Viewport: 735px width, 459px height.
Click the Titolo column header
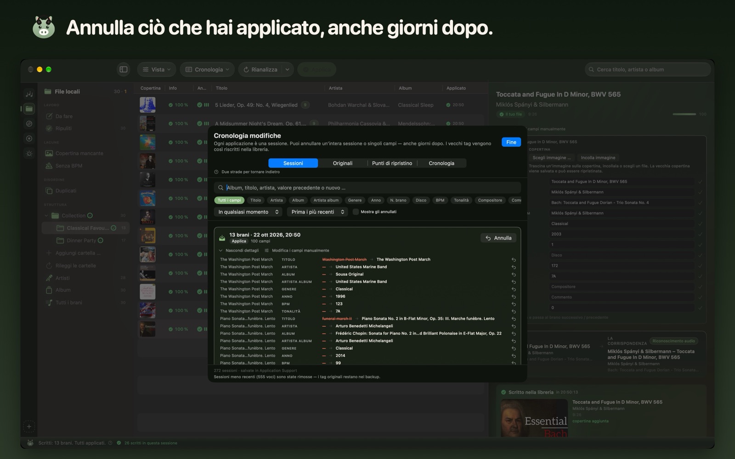click(221, 88)
